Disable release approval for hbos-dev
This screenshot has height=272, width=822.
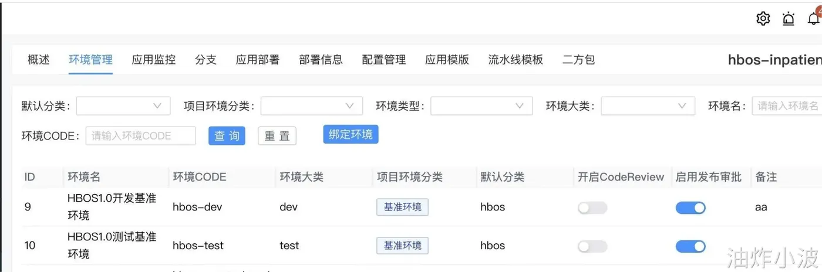690,208
